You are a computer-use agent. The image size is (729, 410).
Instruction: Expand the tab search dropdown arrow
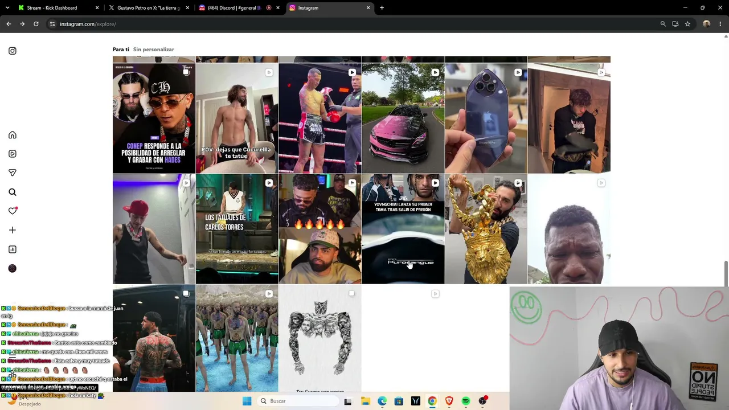tap(8, 8)
